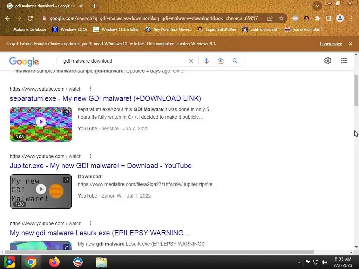Image resolution: width=359 pixels, height=269 pixels.
Task: Submit search with magnifier icon
Action: (x=235, y=61)
